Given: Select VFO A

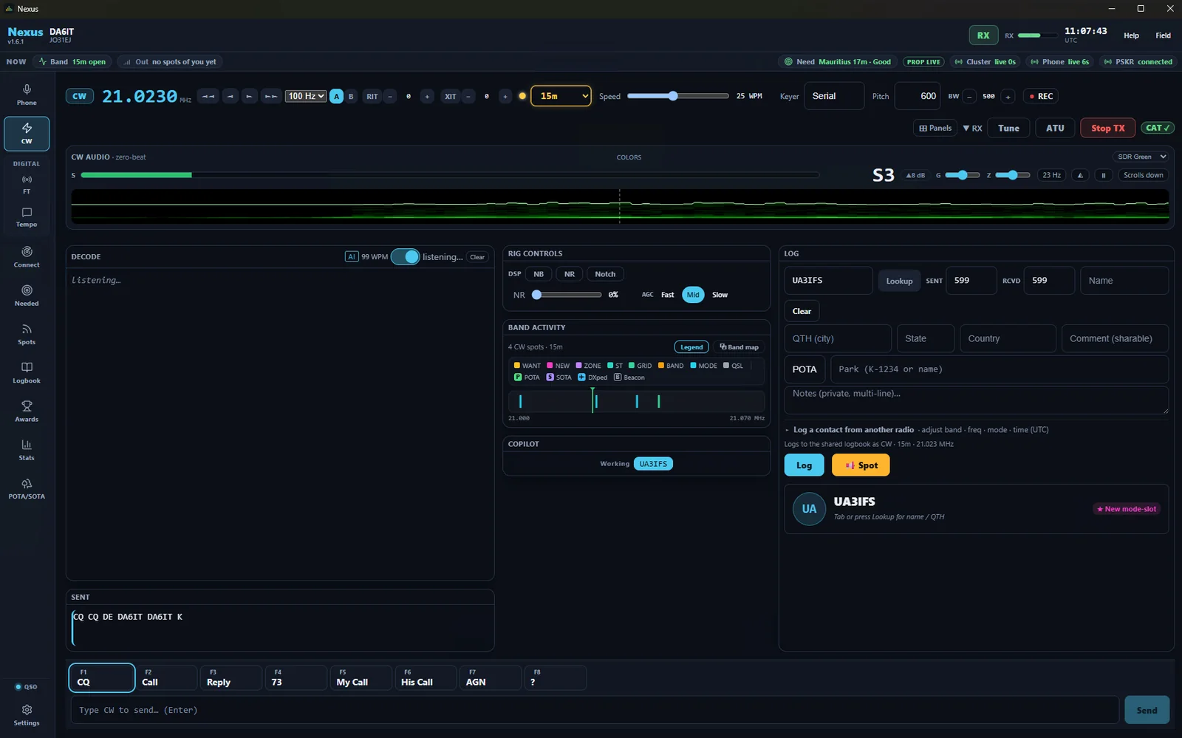Looking at the screenshot, I should (x=336, y=96).
